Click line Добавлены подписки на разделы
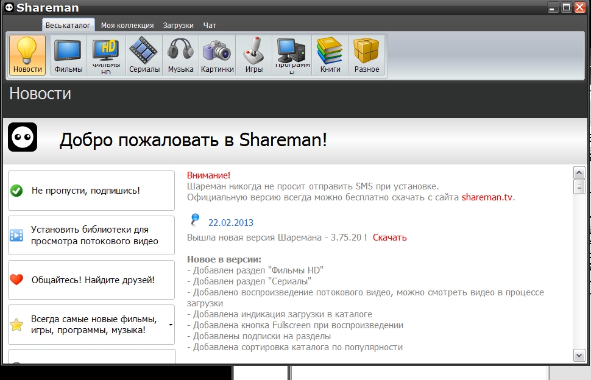Viewport: 591px width, 380px height. click(258, 336)
